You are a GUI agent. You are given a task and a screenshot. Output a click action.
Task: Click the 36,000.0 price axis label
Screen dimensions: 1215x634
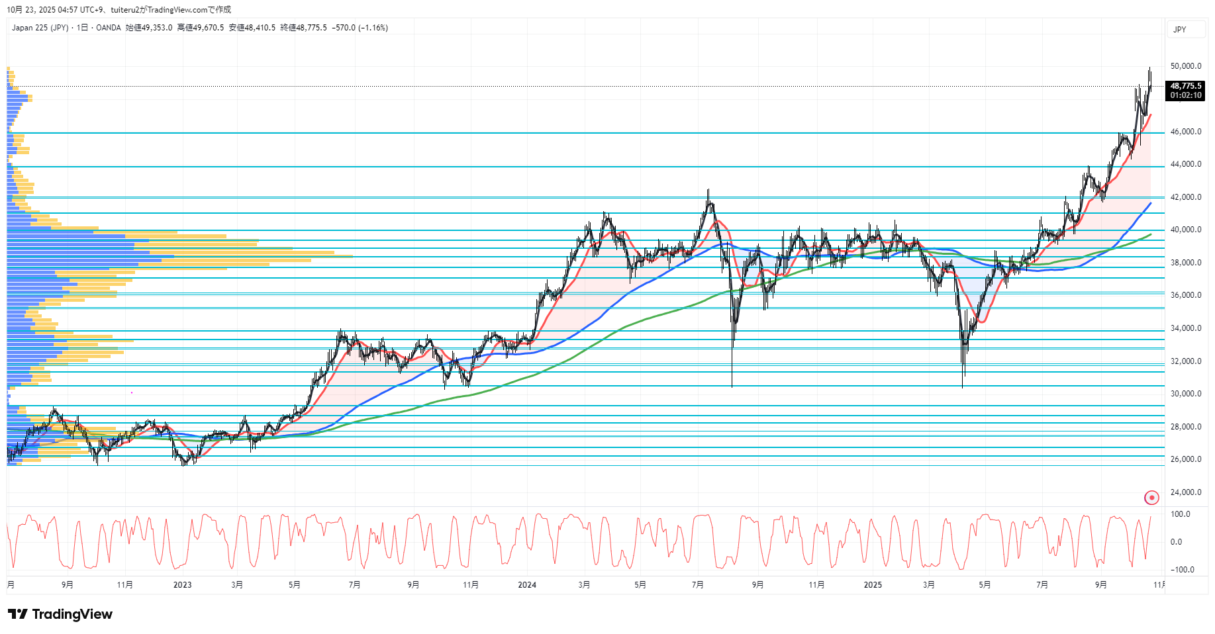click(1185, 295)
